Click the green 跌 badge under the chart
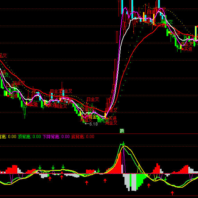 tap(122, 131)
